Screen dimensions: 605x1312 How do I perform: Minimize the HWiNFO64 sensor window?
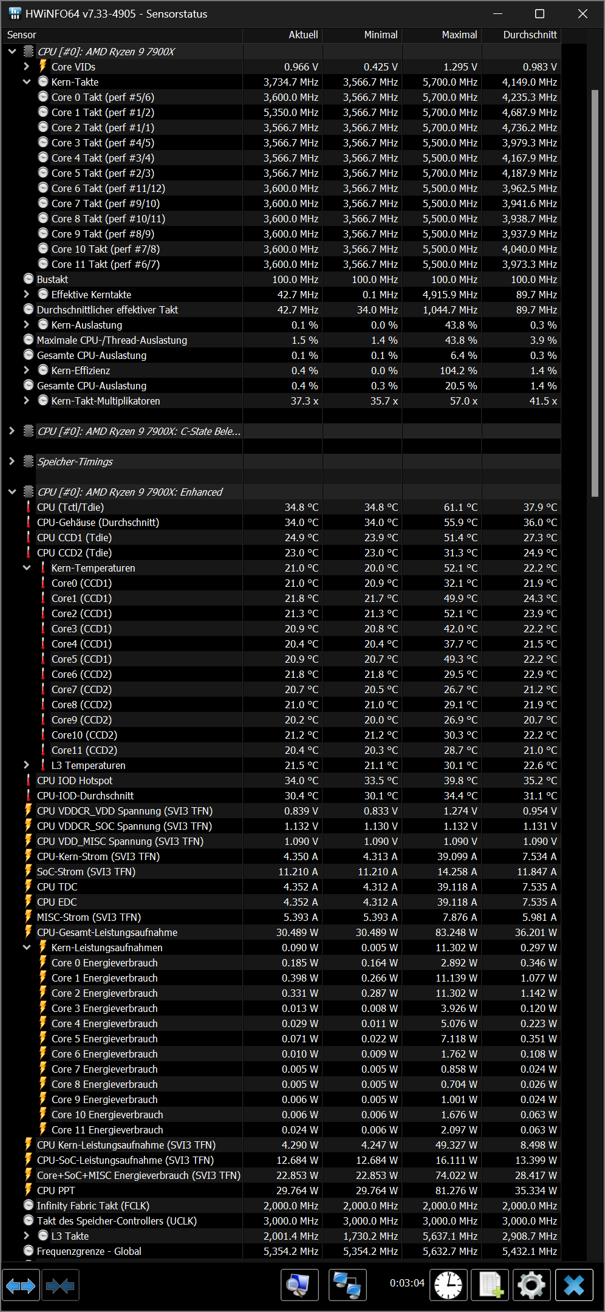tap(498, 13)
